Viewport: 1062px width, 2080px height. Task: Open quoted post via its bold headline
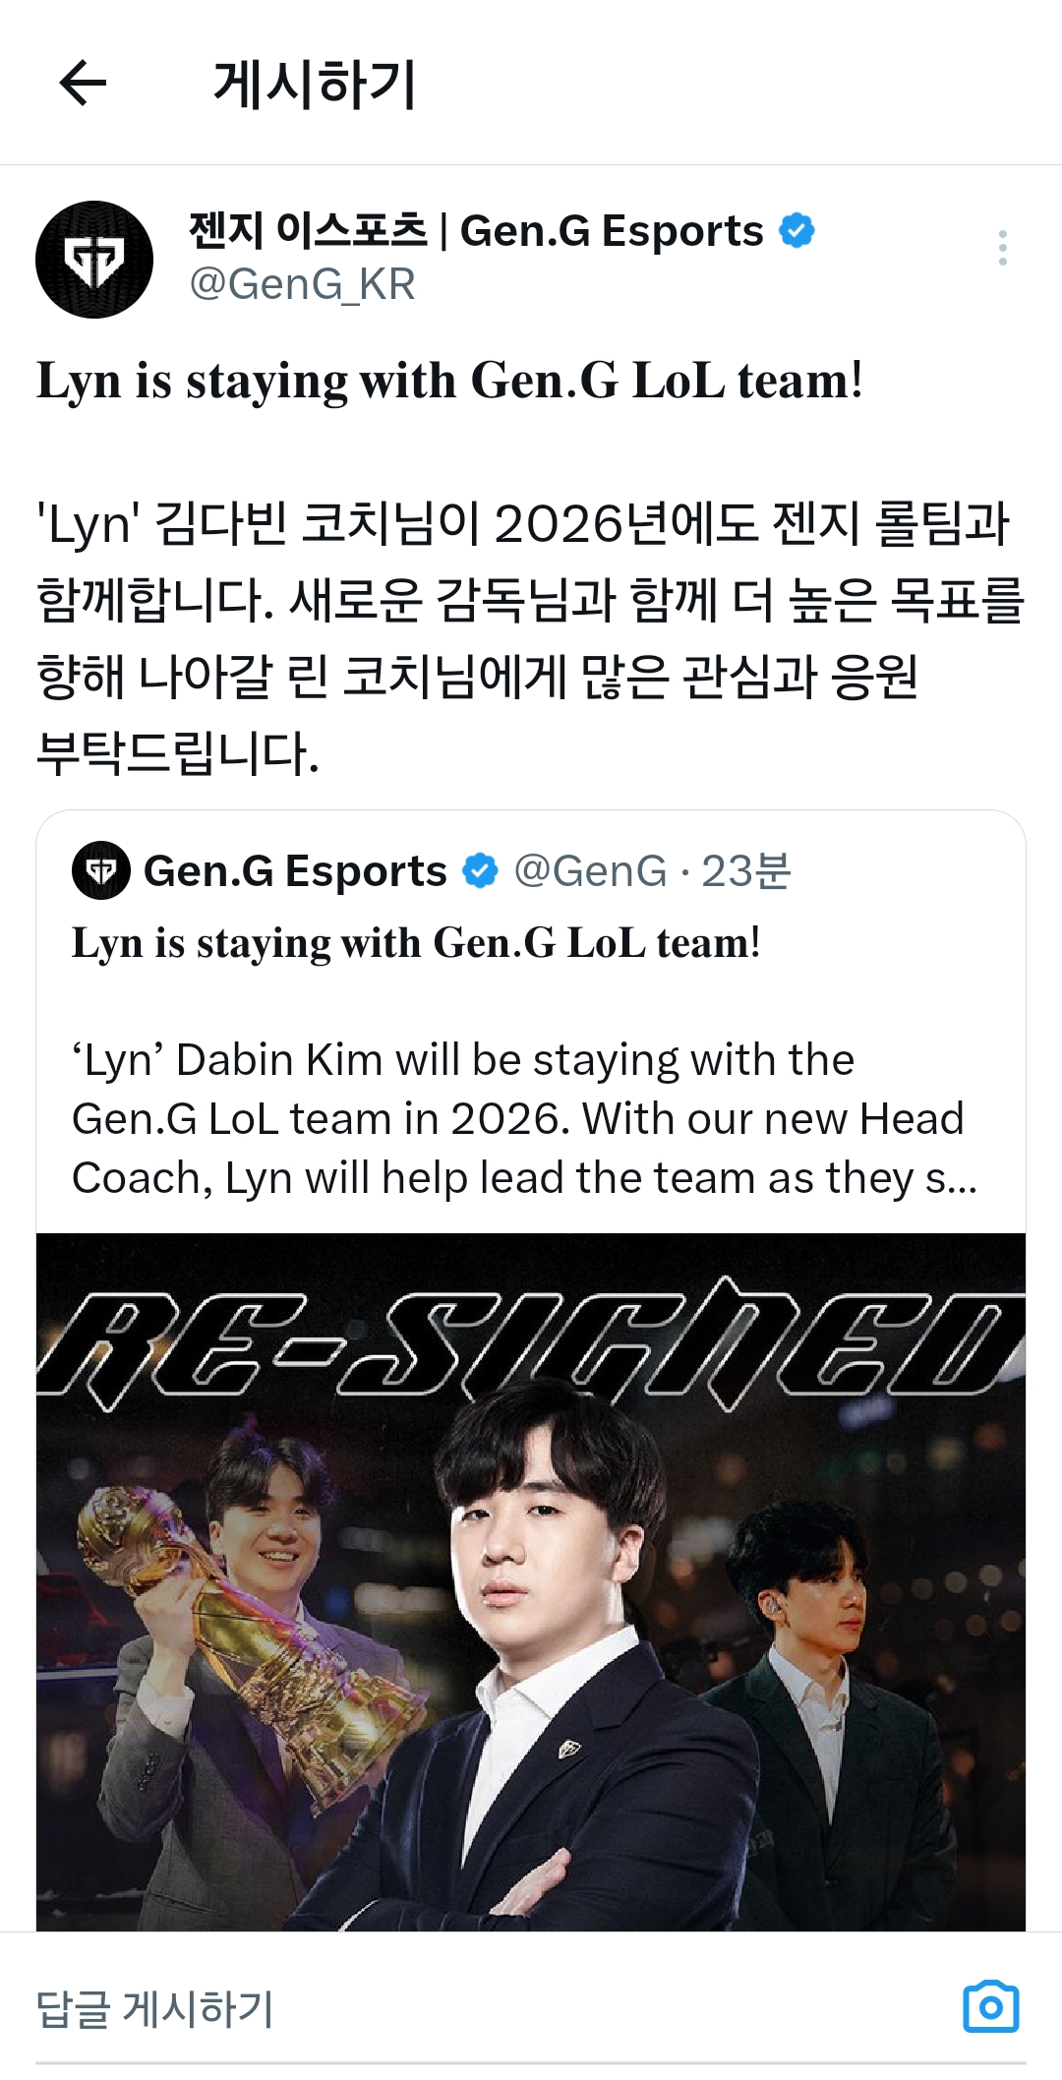point(416,942)
